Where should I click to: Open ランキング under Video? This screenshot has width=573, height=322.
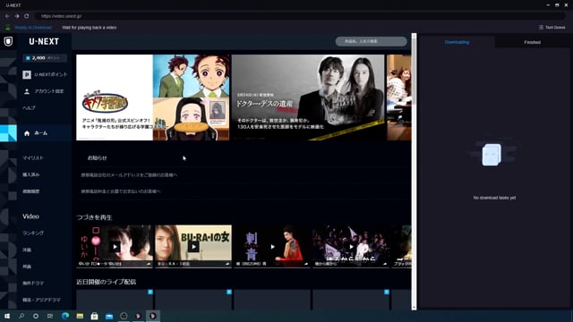click(x=33, y=233)
